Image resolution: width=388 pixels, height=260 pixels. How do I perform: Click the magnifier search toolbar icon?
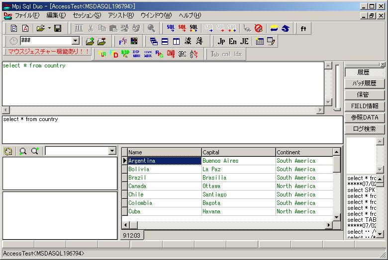pos(151,28)
